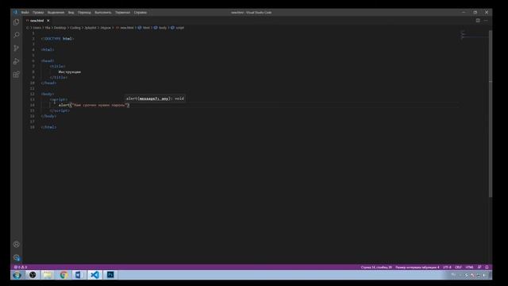Click the Инструкции title text in code
Viewport: 508px width, 286px height.
(70, 71)
